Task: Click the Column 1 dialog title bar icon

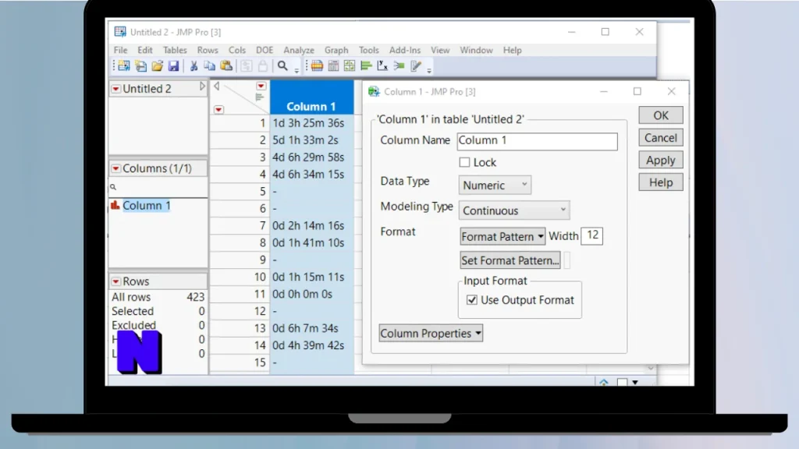Action: pos(374,91)
